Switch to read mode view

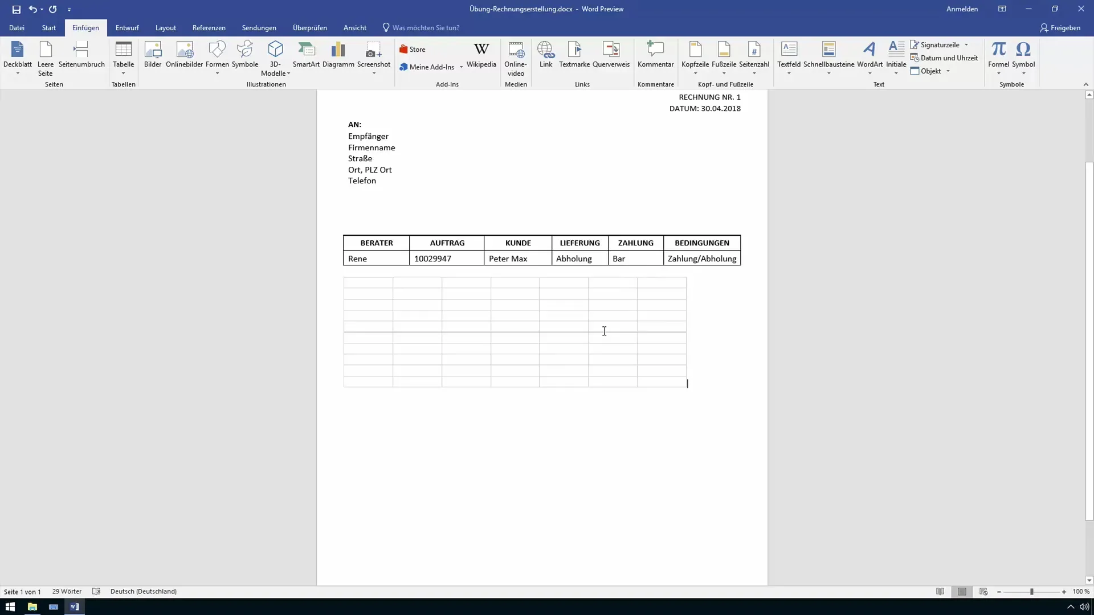pyautogui.click(x=940, y=592)
